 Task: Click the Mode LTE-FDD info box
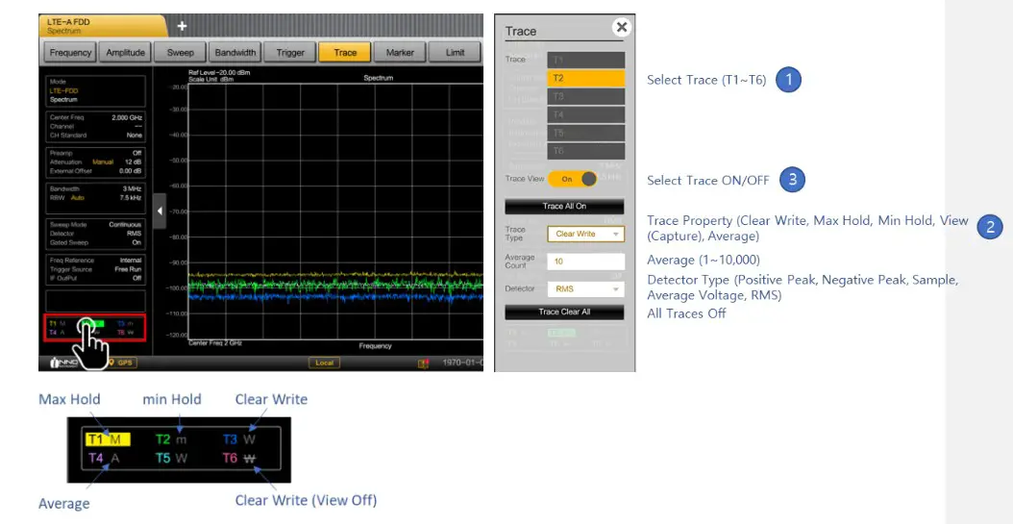point(95,91)
